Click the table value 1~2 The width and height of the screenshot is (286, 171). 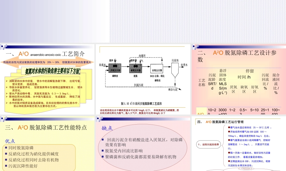[x=232, y=110]
